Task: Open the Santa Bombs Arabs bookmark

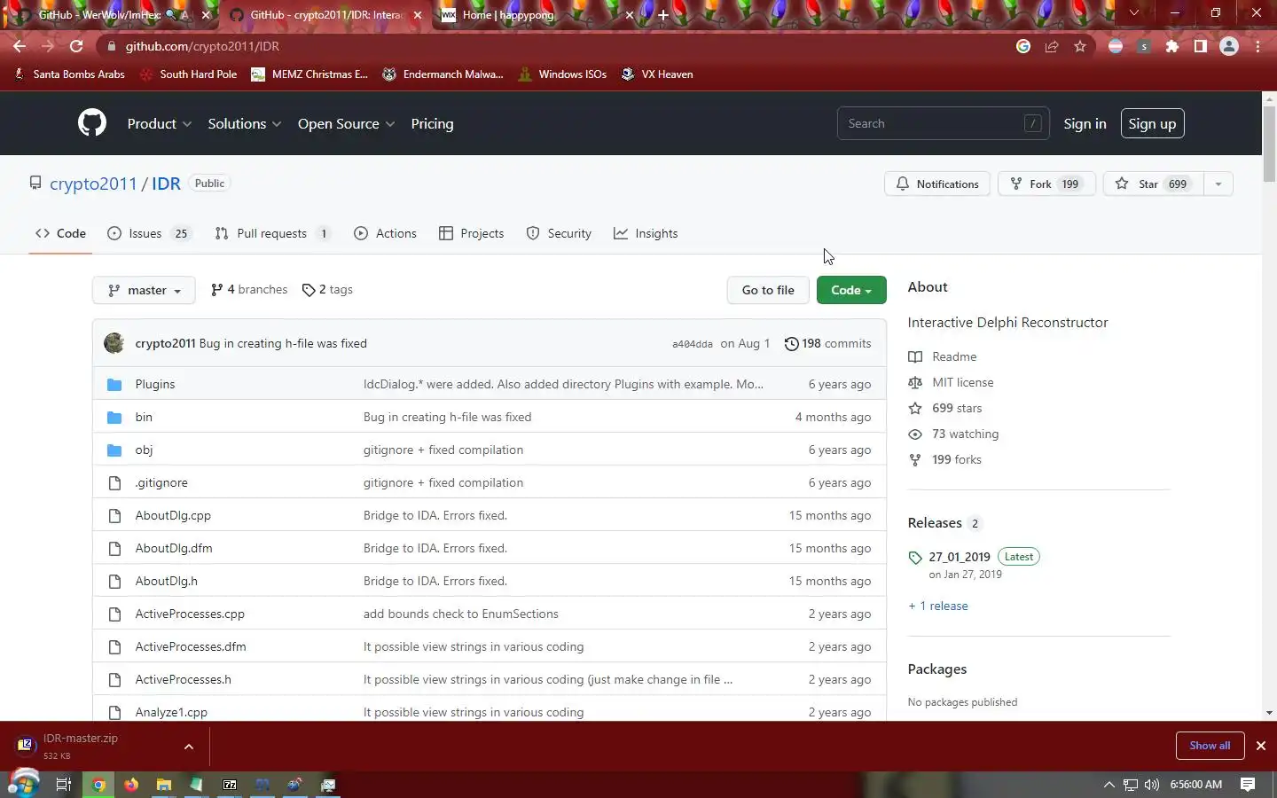Action: point(69,74)
